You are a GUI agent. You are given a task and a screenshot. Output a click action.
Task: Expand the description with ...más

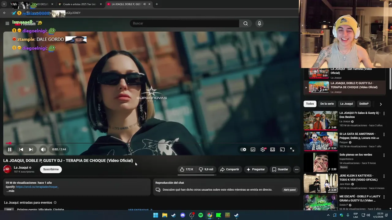tap(10, 191)
